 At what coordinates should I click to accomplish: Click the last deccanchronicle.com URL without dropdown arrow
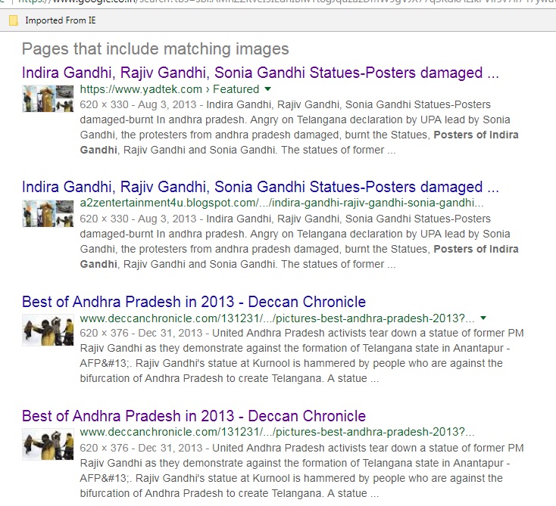277,432
